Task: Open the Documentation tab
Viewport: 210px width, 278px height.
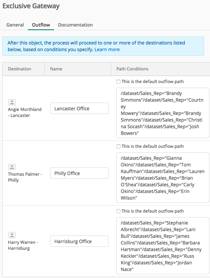Action: click(x=75, y=25)
